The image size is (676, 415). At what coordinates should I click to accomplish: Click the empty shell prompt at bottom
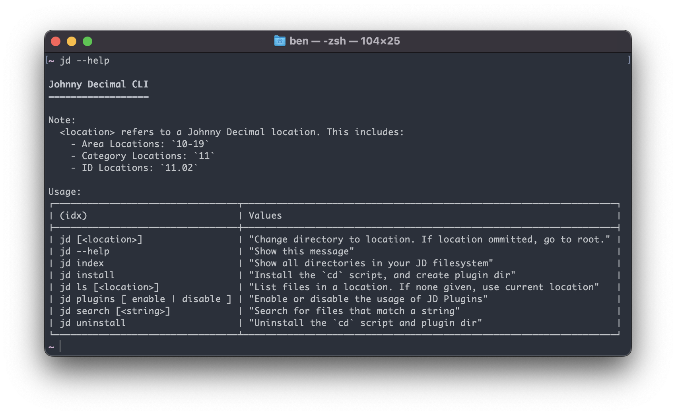55,347
